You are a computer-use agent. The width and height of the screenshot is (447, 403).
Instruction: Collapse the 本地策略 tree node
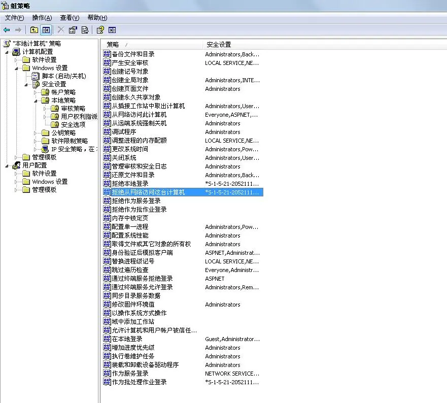[x=36, y=100]
